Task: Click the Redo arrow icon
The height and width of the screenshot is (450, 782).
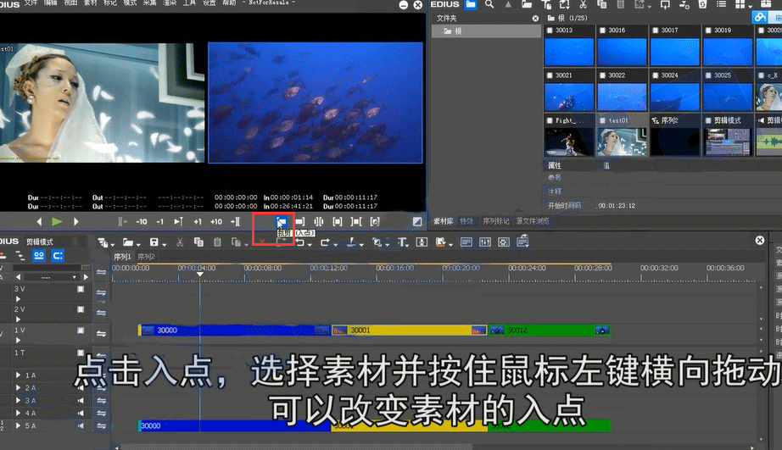Action: pos(325,242)
